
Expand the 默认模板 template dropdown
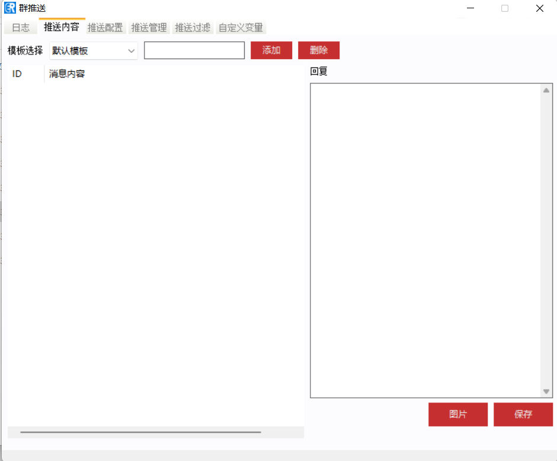click(x=94, y=51)
